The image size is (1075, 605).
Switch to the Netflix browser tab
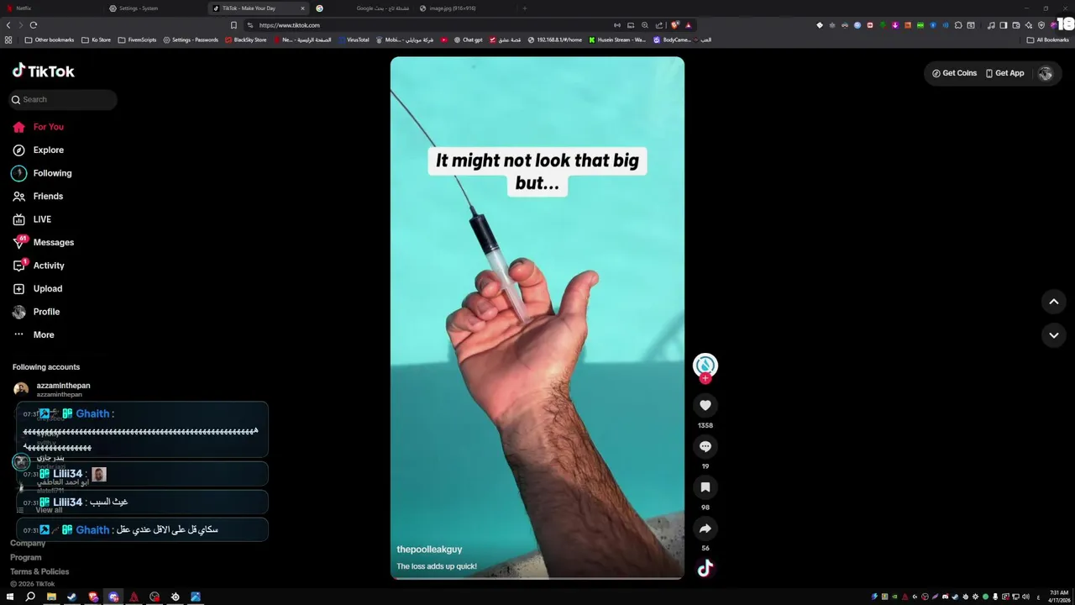50,8
